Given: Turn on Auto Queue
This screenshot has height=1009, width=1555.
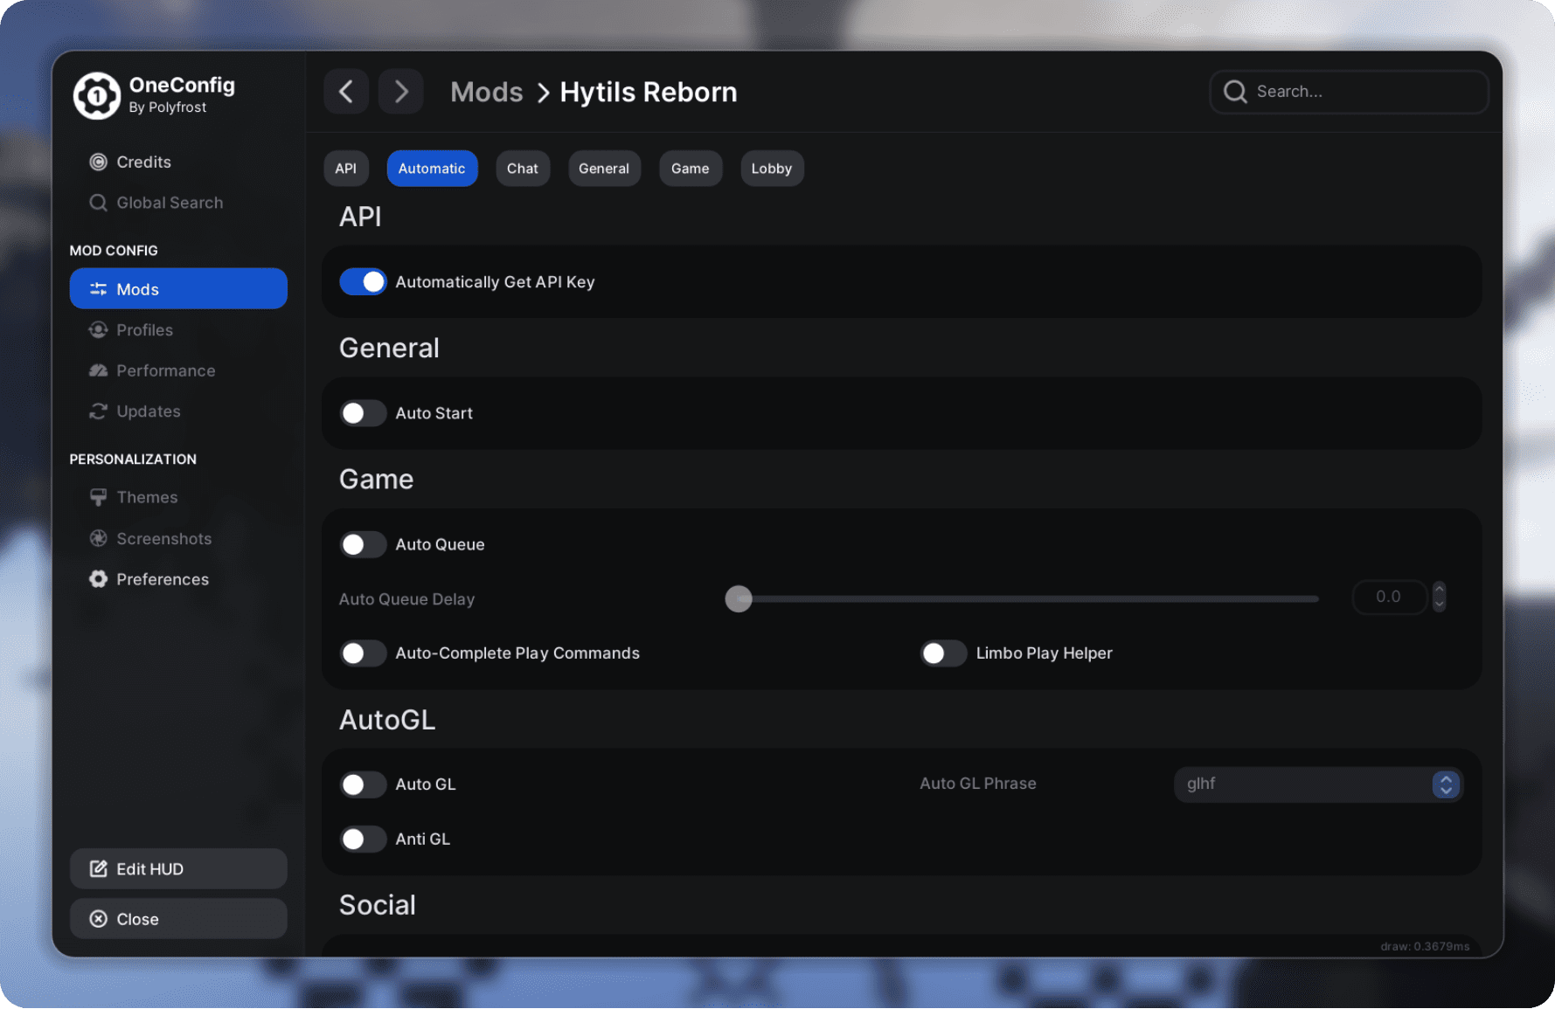Looking at the screenshot, I should pyautogui.click(x=363, y=544).
